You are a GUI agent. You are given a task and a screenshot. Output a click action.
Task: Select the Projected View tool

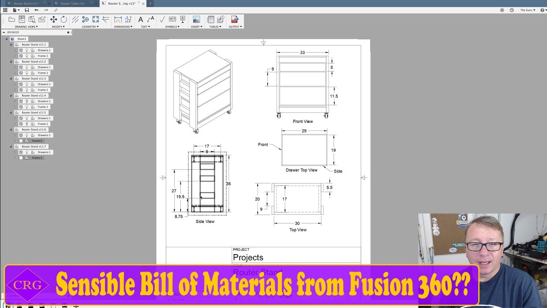pos(22,19)
